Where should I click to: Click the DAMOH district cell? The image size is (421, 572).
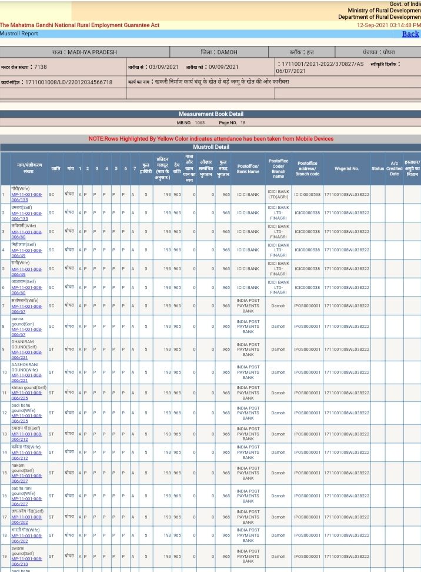(219, 52)
